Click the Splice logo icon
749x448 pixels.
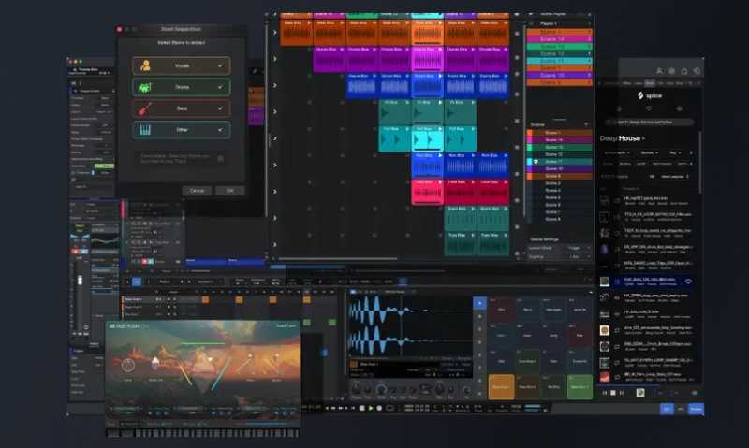pos(640,95)
